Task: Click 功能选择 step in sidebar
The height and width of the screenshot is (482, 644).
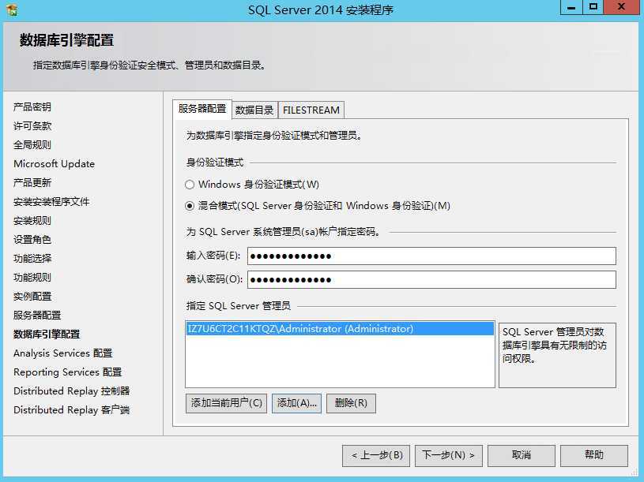Action: tap(32, 258)
